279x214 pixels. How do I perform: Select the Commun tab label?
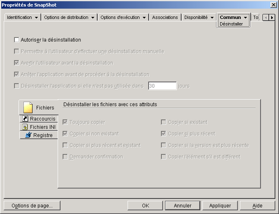tap(230, 17)
